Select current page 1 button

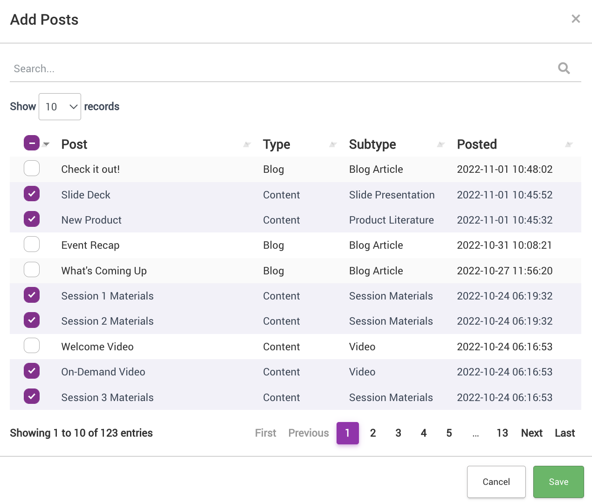348,433
